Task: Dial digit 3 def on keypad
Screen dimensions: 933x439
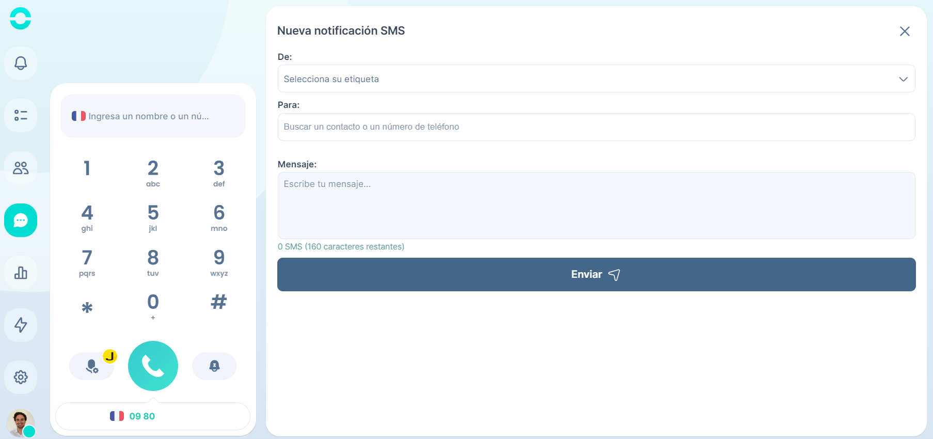Action: pos(219,173)
